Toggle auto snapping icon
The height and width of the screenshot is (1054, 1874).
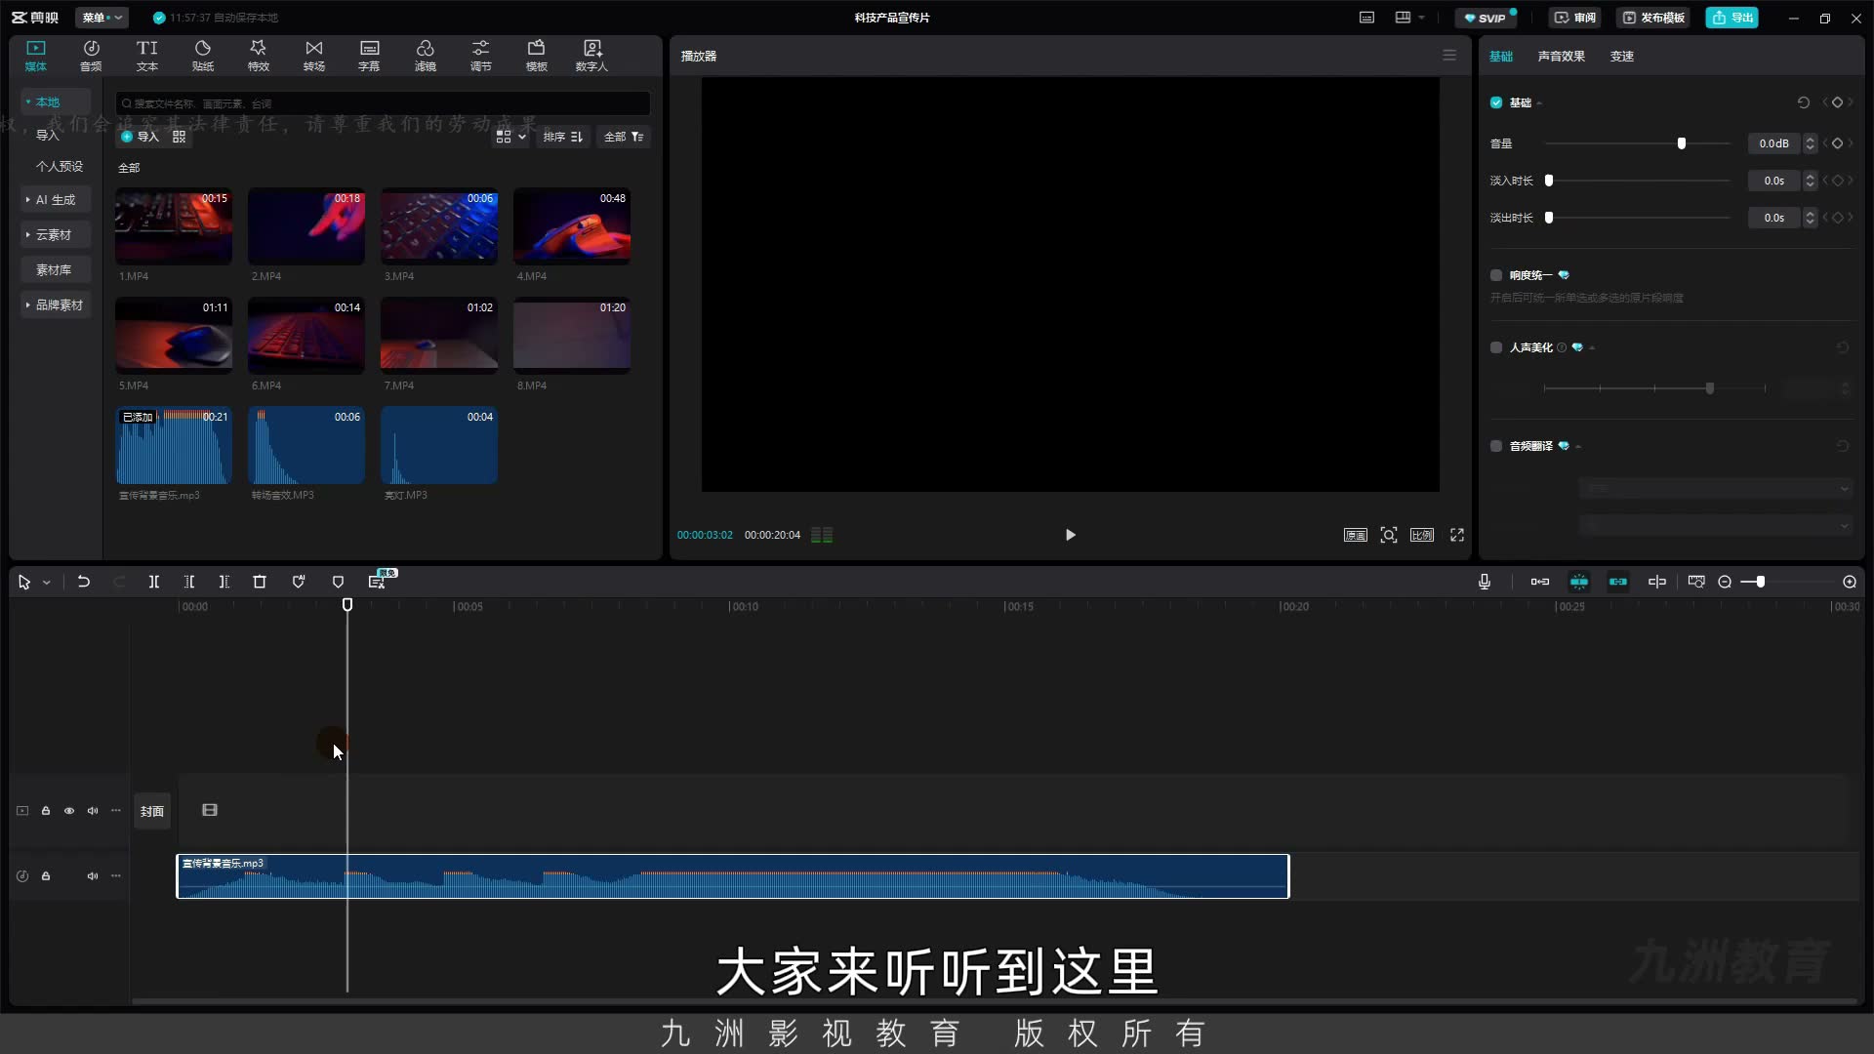(x=1579, y=582)
